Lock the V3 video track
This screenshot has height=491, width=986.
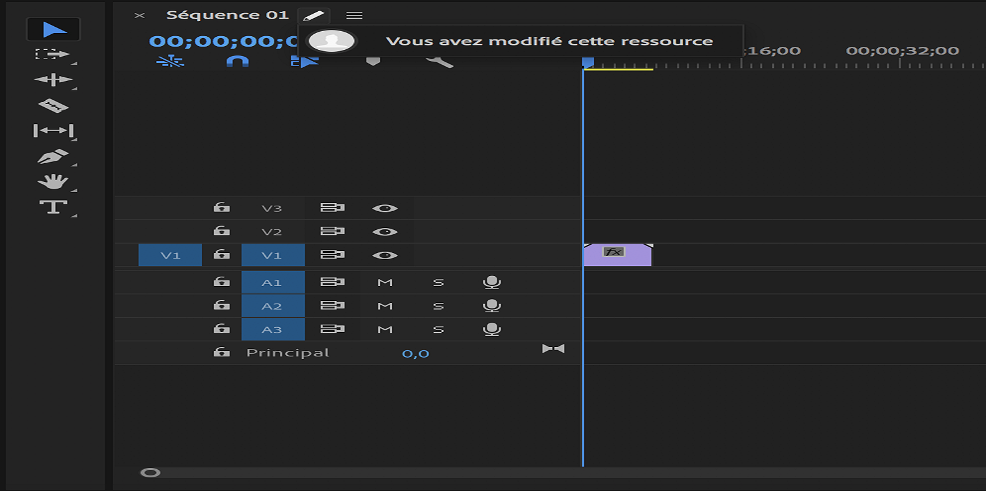point(222,207)
